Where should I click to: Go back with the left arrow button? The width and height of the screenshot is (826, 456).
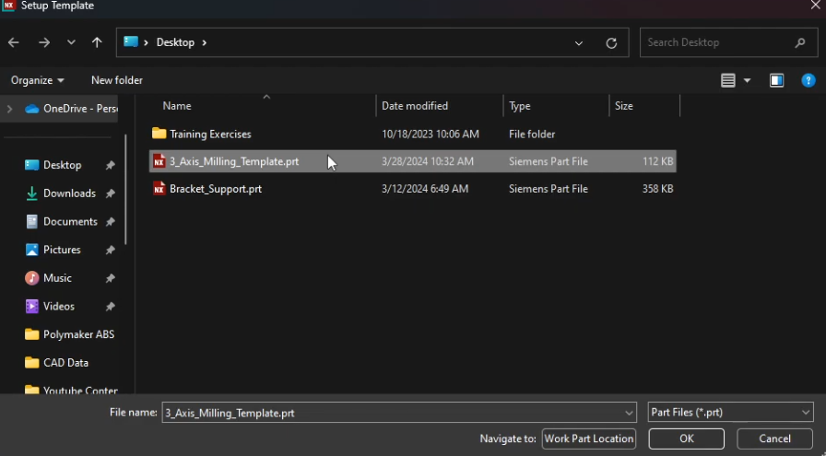pyautogui.click(x=14, y=42)
